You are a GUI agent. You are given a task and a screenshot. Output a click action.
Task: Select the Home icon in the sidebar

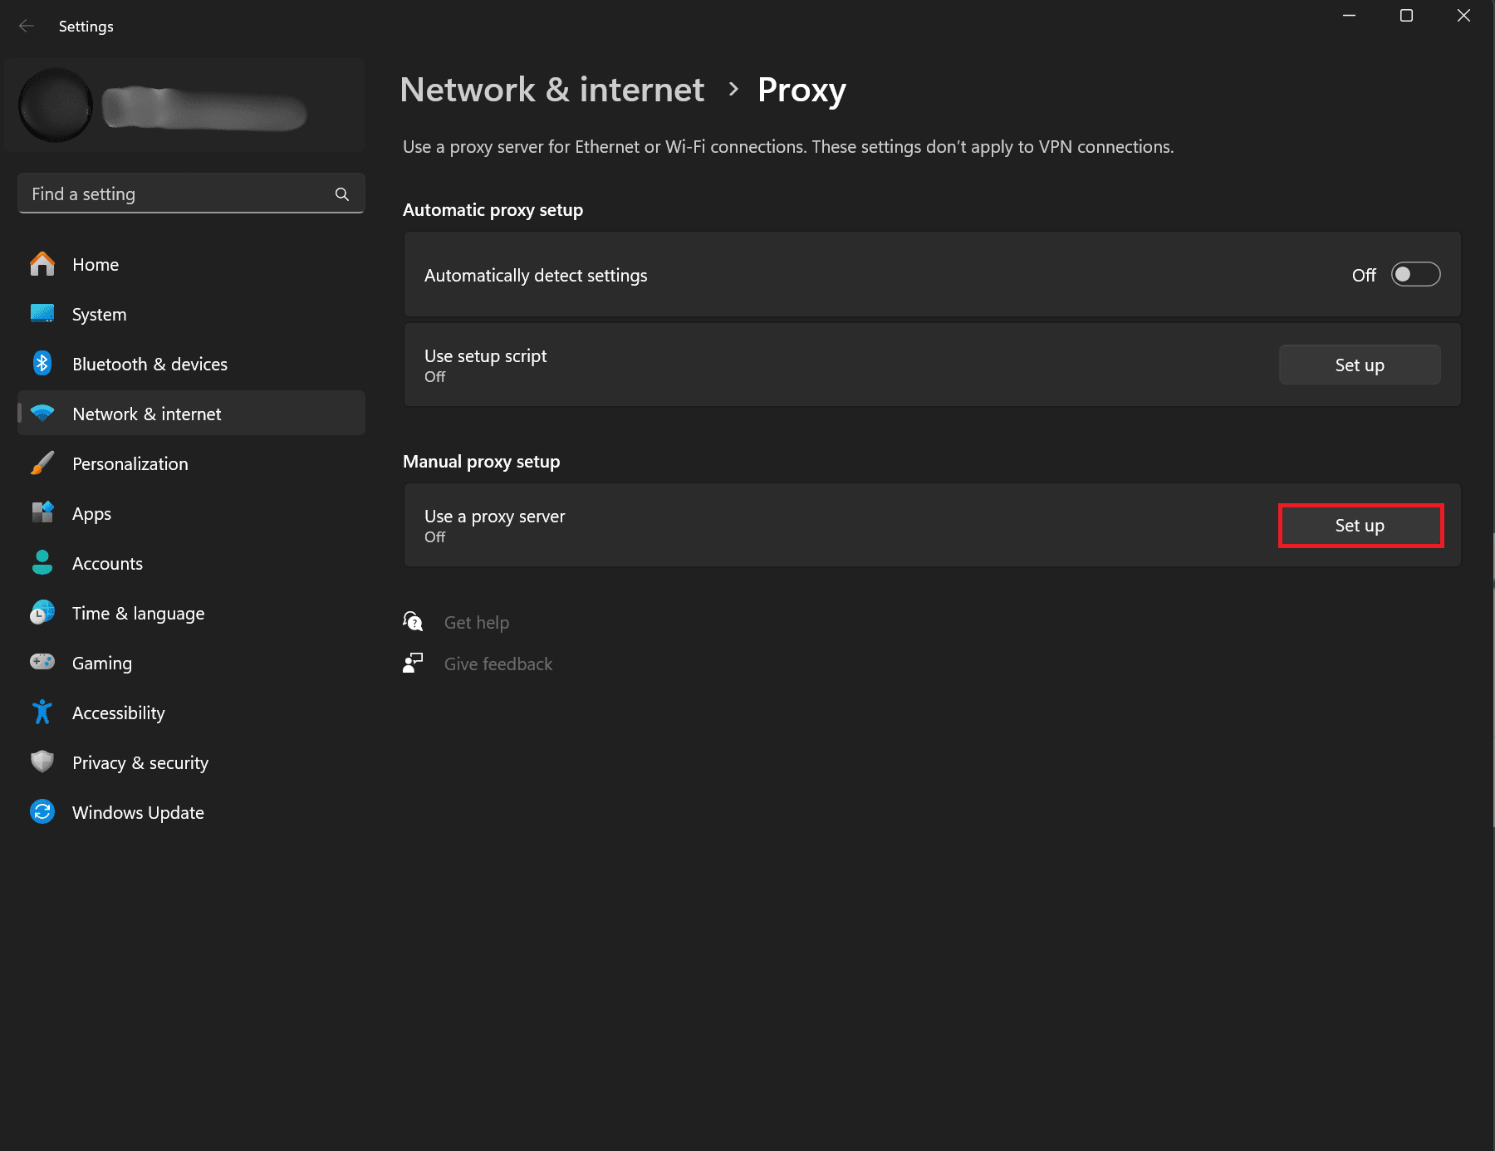(x=42, y=264)
